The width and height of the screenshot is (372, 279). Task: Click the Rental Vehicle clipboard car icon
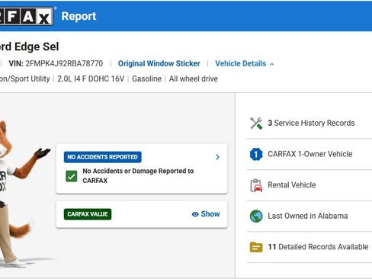[256, 185]
